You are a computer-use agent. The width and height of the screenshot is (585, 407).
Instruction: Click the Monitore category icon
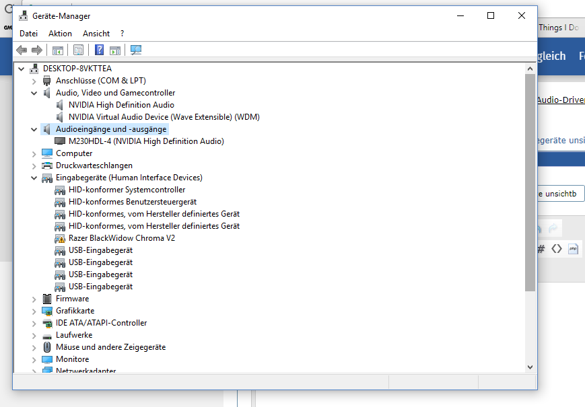click(47, 359)
